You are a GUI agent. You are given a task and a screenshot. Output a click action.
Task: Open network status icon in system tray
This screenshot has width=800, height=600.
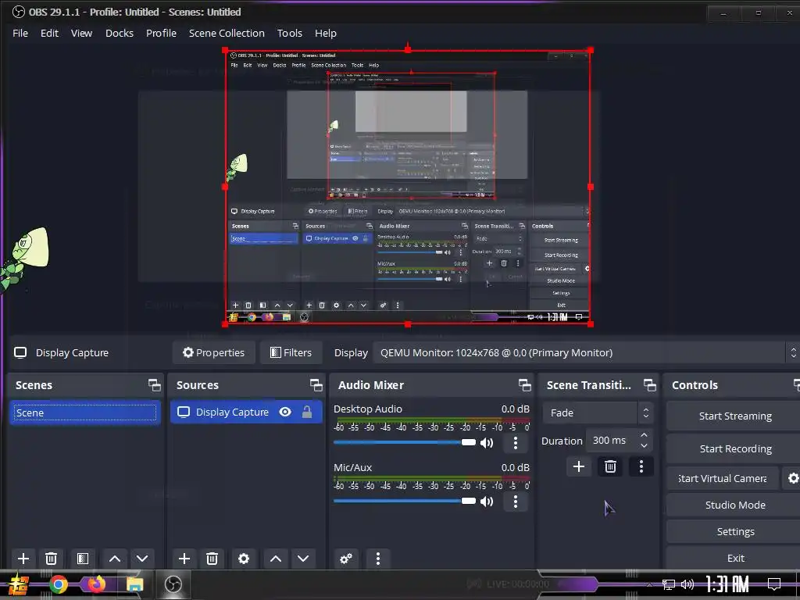point(669,584)
